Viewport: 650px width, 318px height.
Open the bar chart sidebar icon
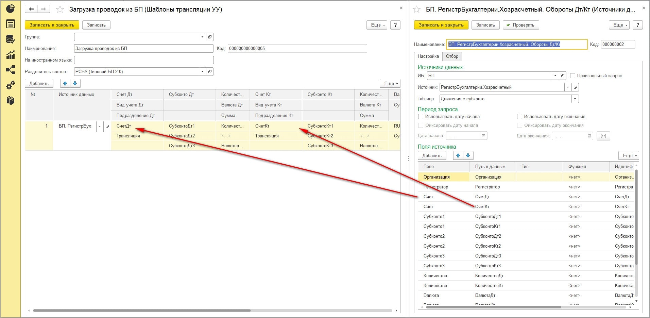[11, 55]
